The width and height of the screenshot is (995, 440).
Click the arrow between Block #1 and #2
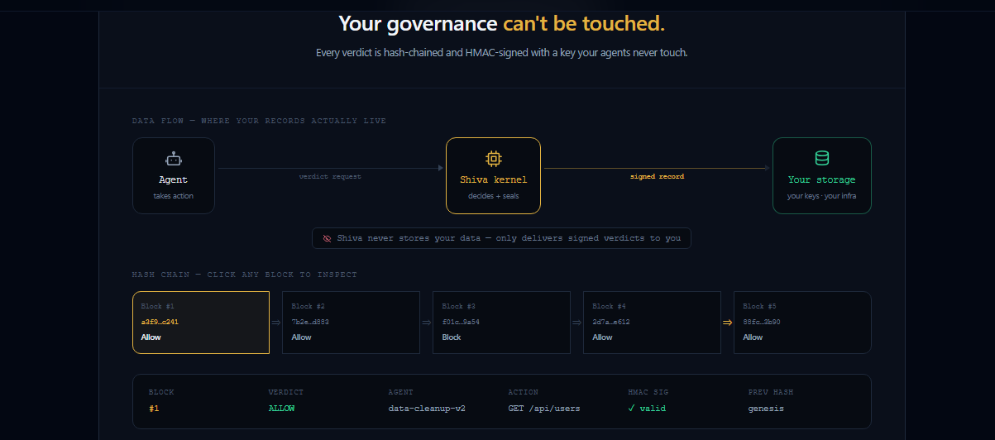coord(276,323)
